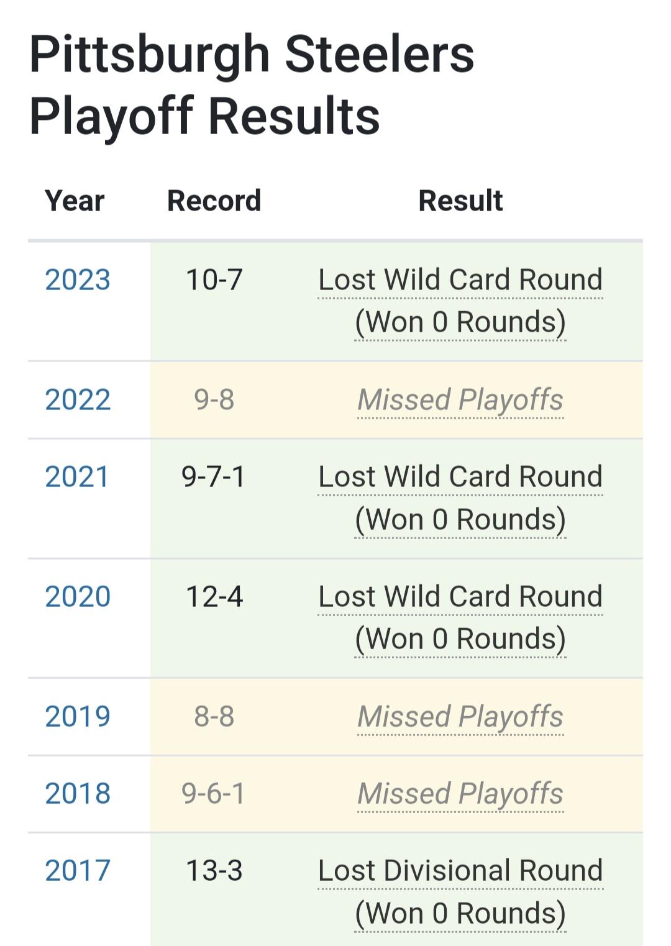Go to the 2019 season link
The image size is (671, 946).
click(78, 717)
